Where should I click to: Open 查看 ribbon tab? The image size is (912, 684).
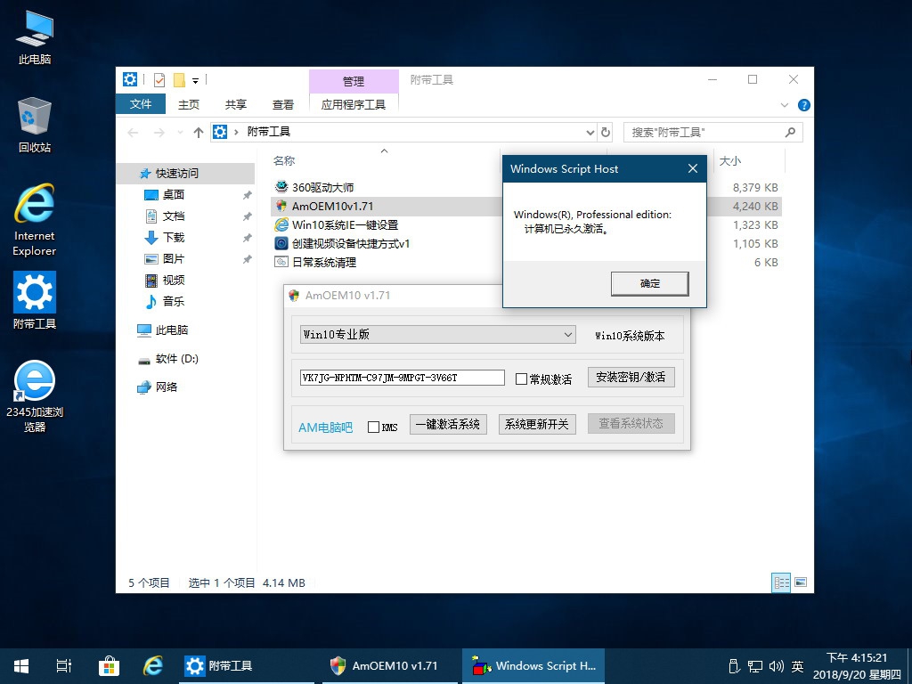point(283,105)
